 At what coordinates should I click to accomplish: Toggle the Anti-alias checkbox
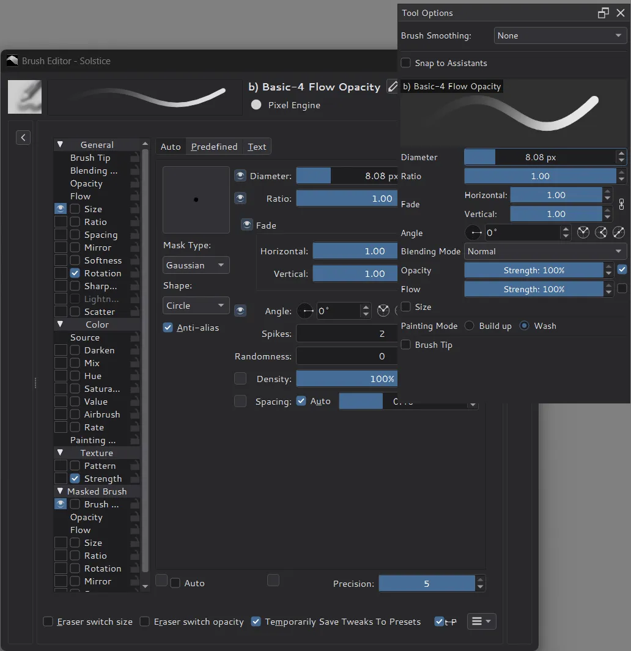168,328
